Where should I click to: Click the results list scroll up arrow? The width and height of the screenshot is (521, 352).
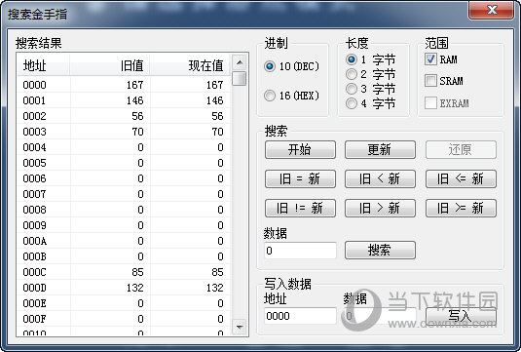tap(240, 62)
